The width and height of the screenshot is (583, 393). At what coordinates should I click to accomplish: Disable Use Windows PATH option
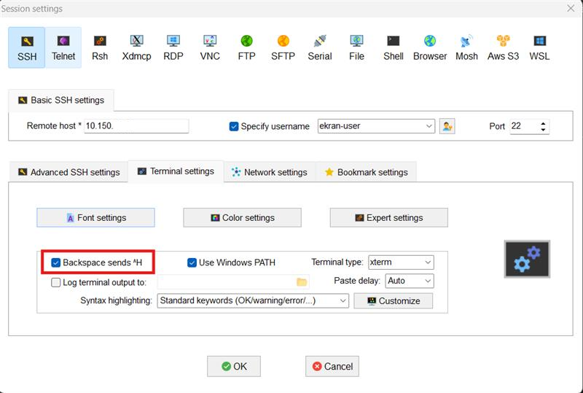[192, 262]
